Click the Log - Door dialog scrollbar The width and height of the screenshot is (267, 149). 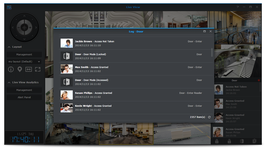(212, 52)
